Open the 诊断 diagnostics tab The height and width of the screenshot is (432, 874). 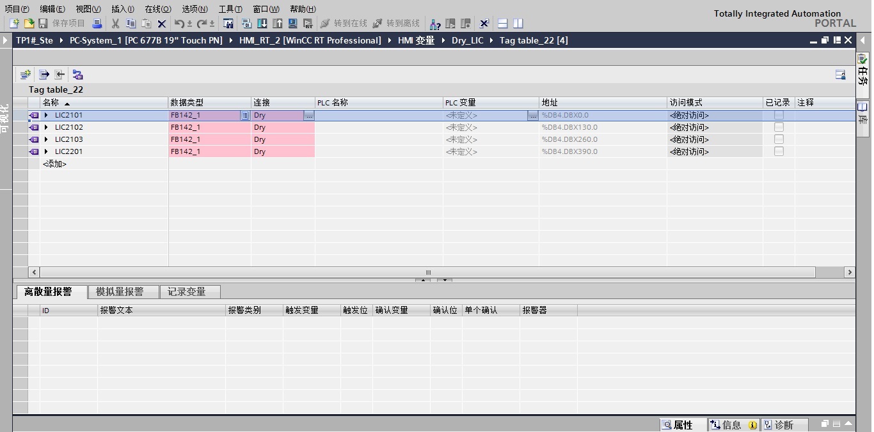pos(784,425)
